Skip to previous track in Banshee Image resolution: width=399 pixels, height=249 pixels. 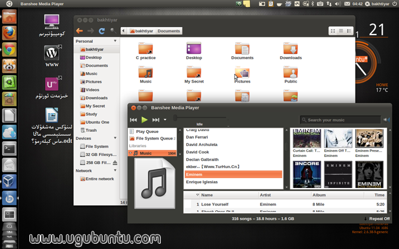click(133, 120)
